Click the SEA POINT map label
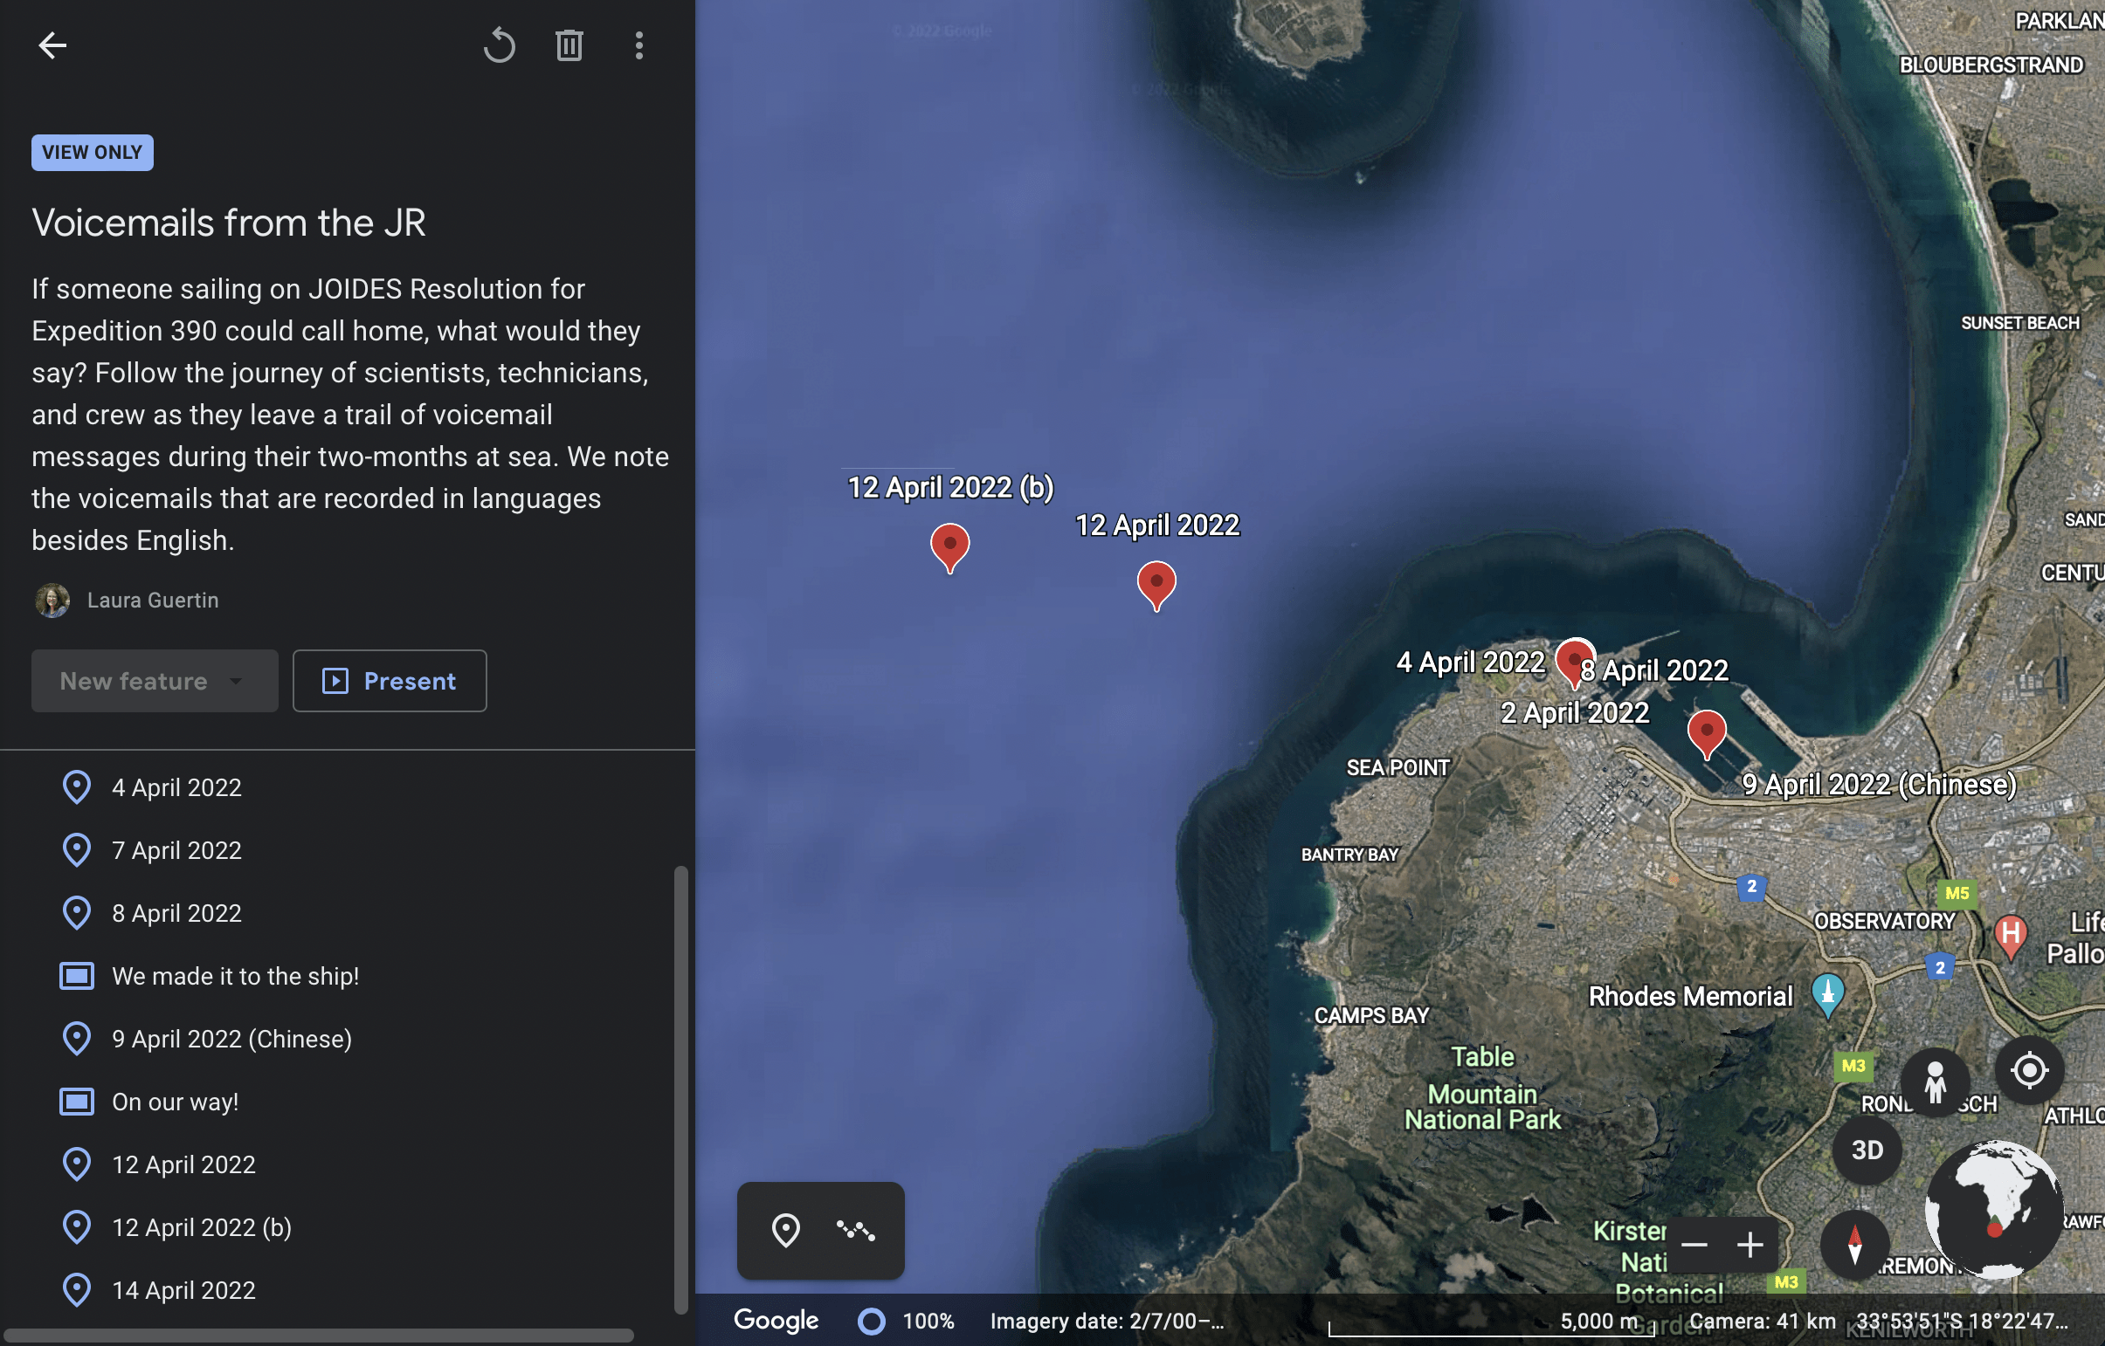The width and height of the screenshot is (2105, 1346). click(x=1398, y=767)
